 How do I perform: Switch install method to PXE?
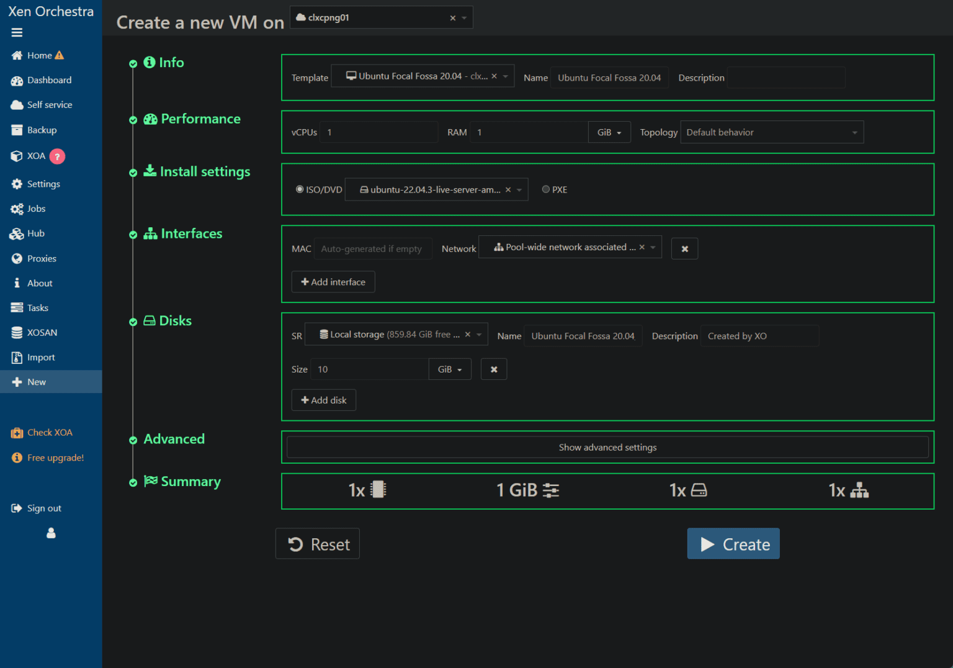[545, 189]
